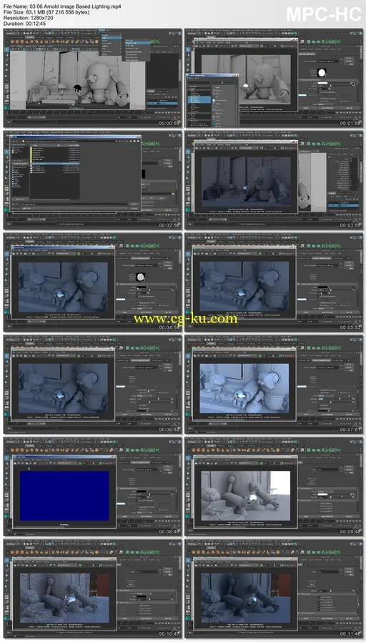
Task: Click the white Color swatch in the 00:01:58 frame
Action: (323, 84)
